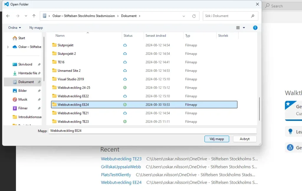This screenshot has height=191, width=302.
Task: Create a new folder with Ny mapp
Action: point(36,28)
